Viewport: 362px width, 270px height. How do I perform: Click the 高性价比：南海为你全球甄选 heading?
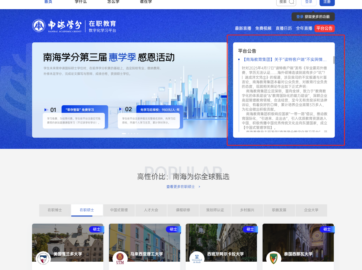(183, 176)
